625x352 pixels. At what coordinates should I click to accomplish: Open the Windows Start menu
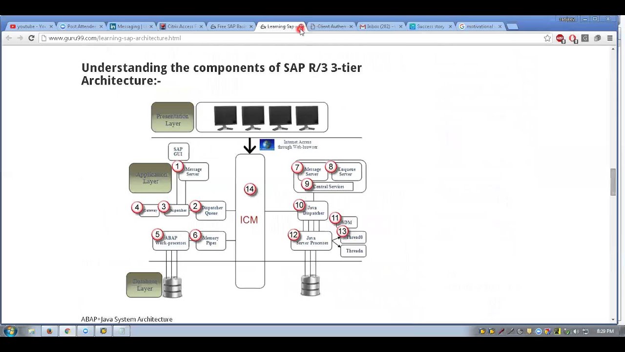tap(10, 331)
